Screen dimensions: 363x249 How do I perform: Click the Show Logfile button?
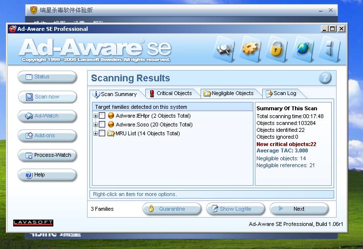tap(235, 209)
